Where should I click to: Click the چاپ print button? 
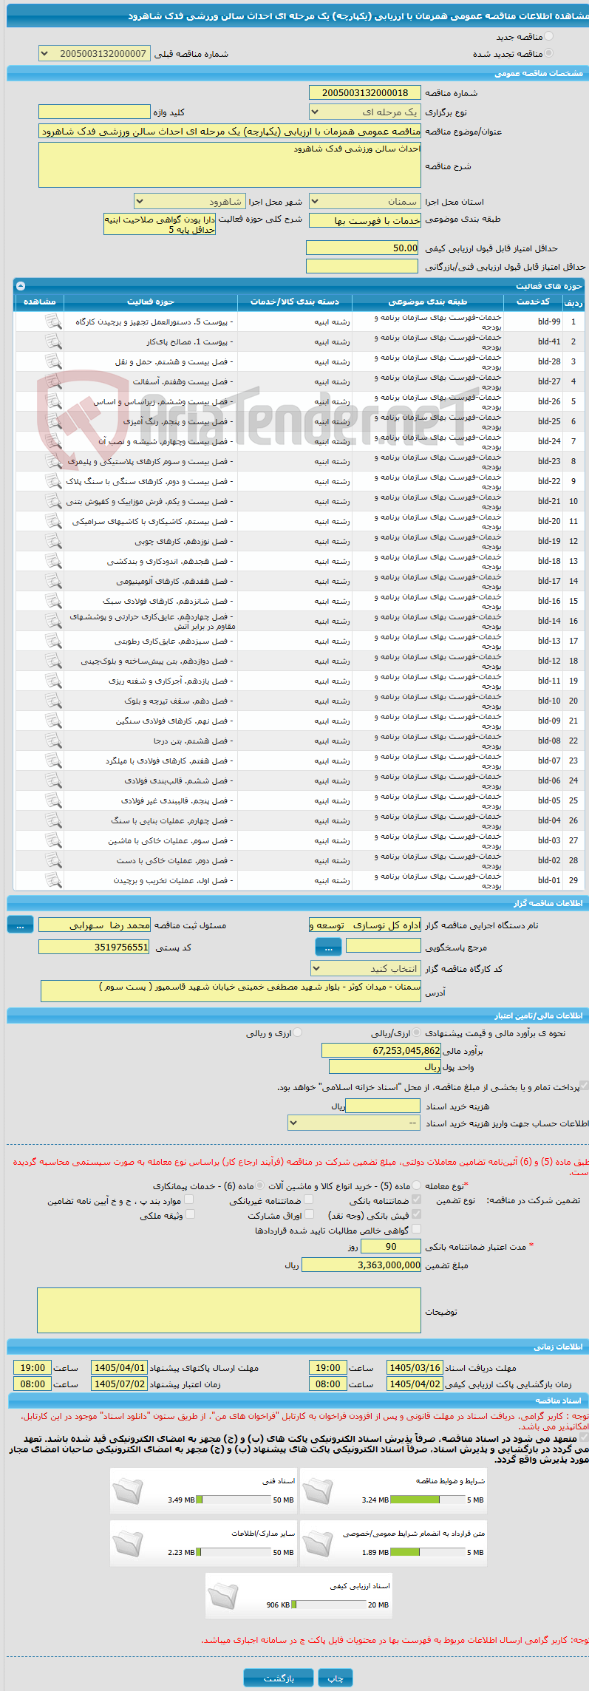pos(336,1678)
